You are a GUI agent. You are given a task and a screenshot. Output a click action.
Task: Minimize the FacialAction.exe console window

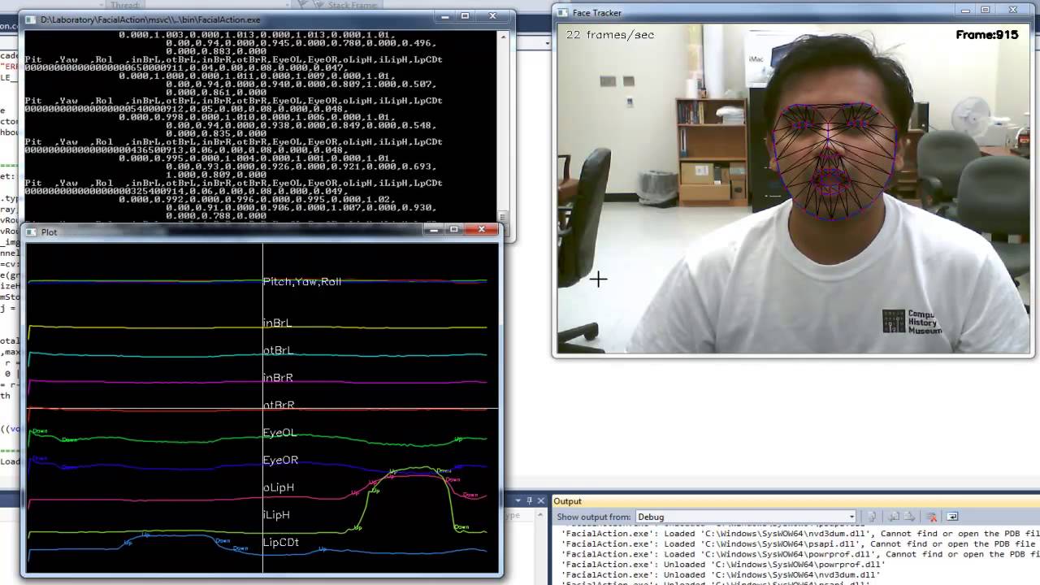coord(445,16)
